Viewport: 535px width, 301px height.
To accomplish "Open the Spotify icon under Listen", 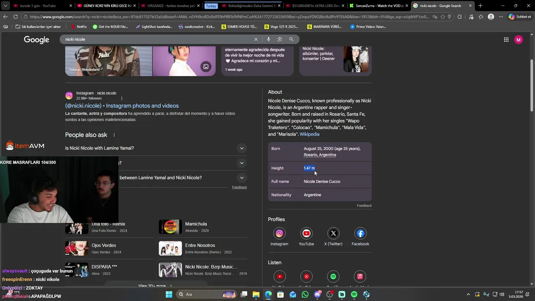I will tap(333, 276).
